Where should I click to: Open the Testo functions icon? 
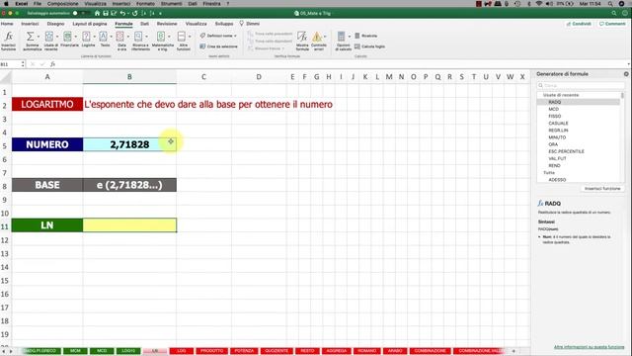tap(103, 37)
